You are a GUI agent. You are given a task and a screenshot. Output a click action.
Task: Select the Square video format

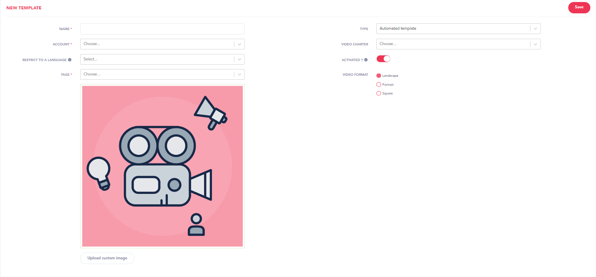pos(379,93)
